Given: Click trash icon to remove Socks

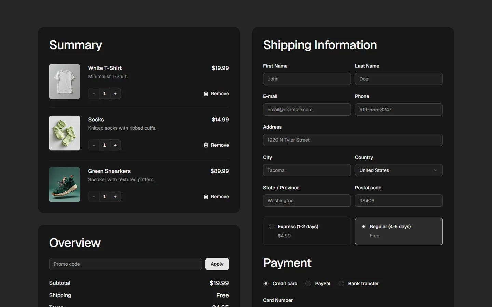Looking at the screenshot, I should (x=206, y=145).
